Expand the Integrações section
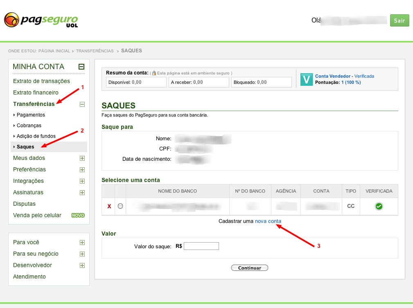The image size is (413, 308). (82, 181)
